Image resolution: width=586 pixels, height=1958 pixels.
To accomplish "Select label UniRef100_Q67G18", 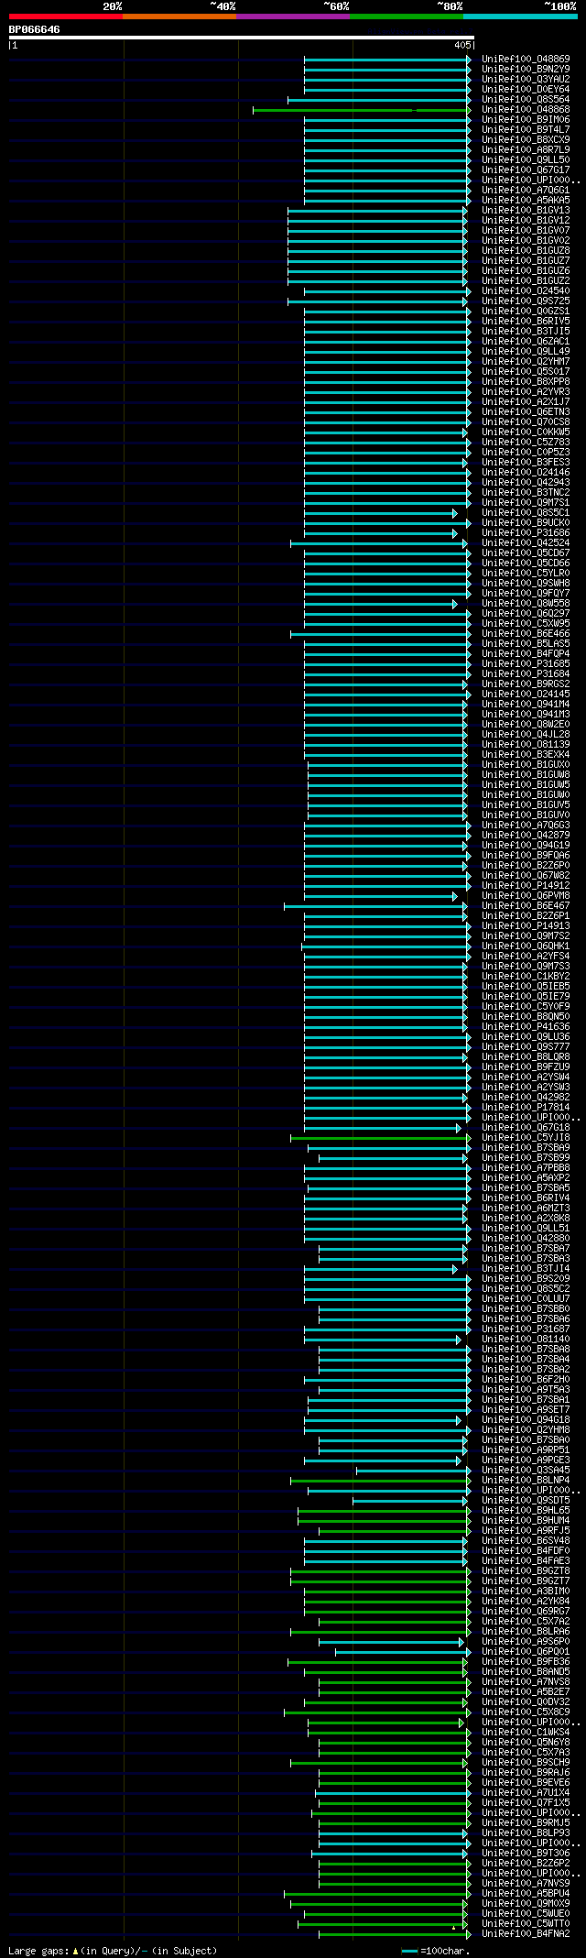I will (526, 1128).
